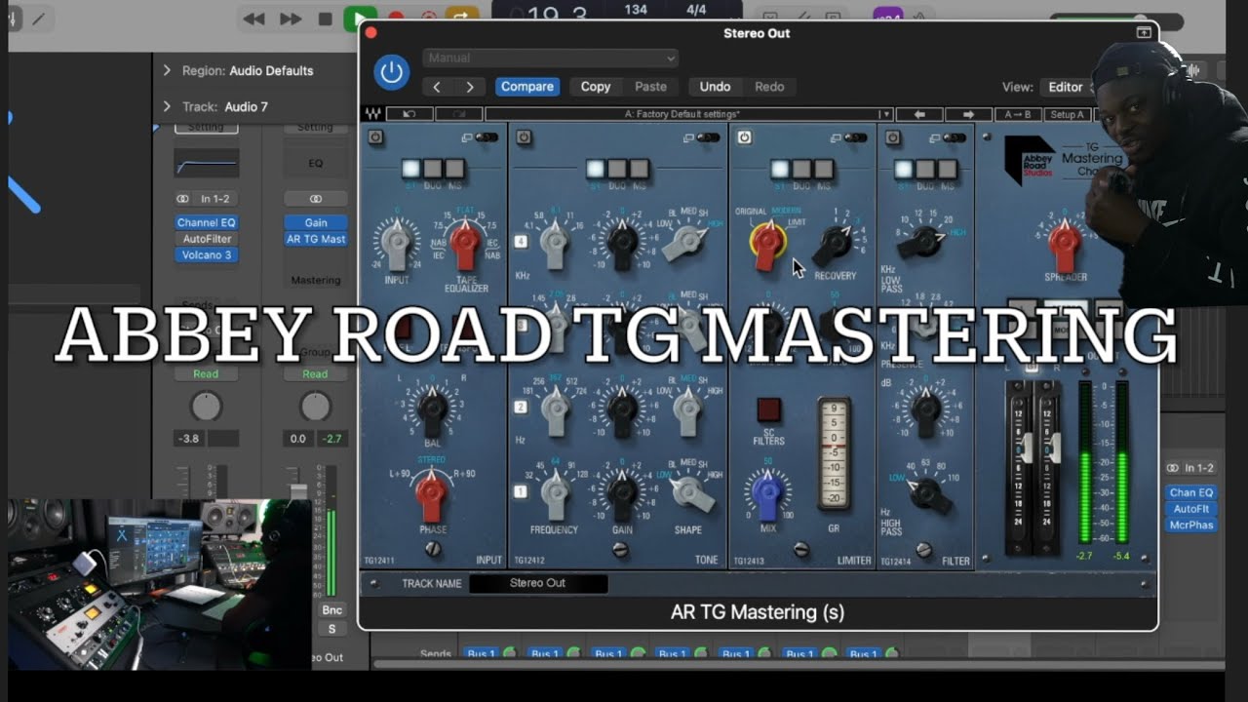Click the Waves next preset right arrow
Screen dimensions: 1248x702
coord(968,114)
